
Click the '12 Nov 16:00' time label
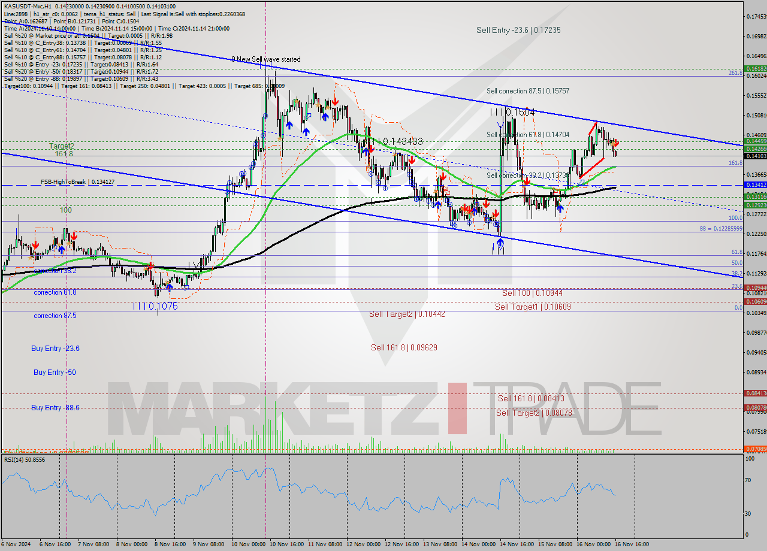click(x=402, y=544)
